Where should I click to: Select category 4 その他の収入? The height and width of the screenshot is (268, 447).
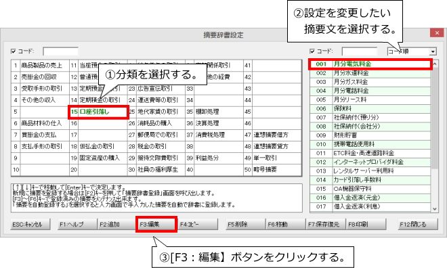40,100
